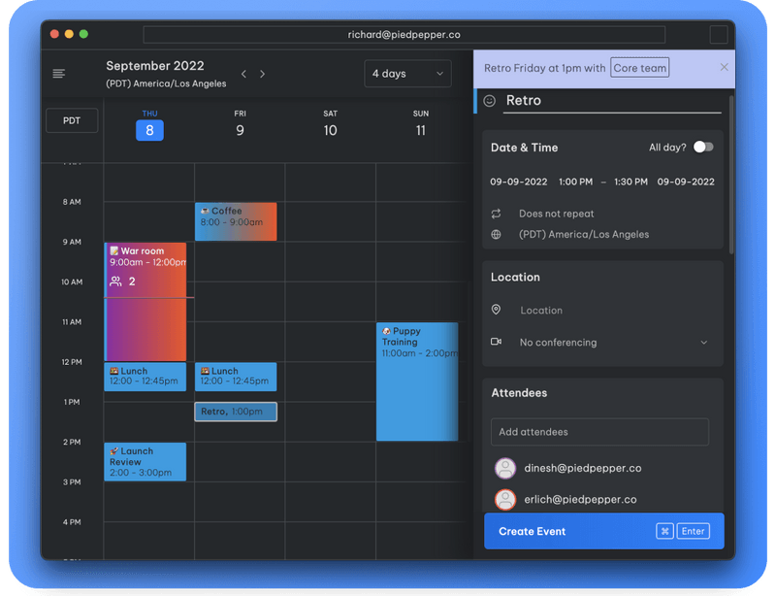Viewport: 776px width, 596px height.
Task: Select the Puppy Training event on Sunday
Action: point(417,379)
